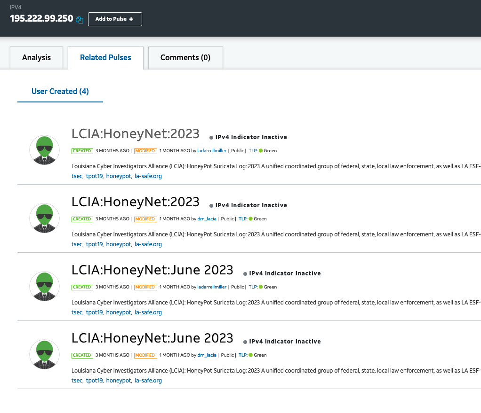481x413 pixels.
Task: Click CREATED badge in second pulse
Action: (x=82, y=219)
